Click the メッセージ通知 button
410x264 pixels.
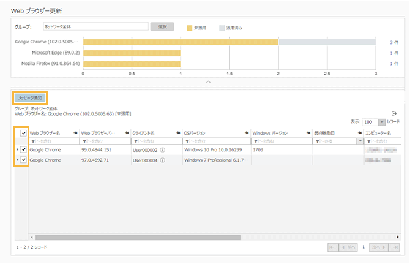click(x=30, y=97)
